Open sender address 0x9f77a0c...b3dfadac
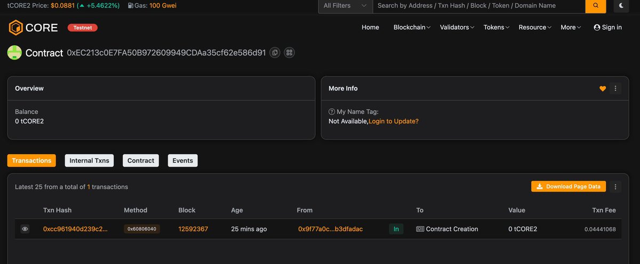 (x=330, y=229)
